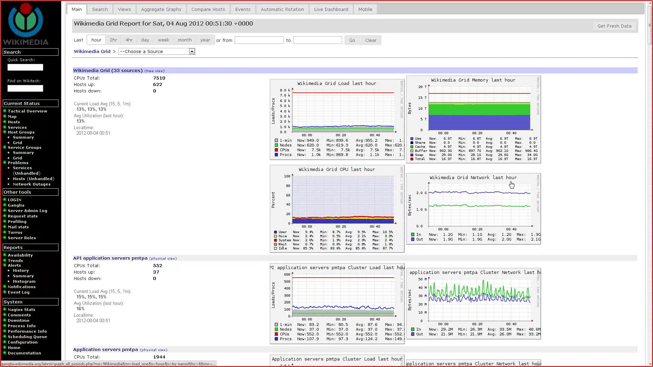
Task: Open the Live Dashboard tab
Action: tap(331, 9)
